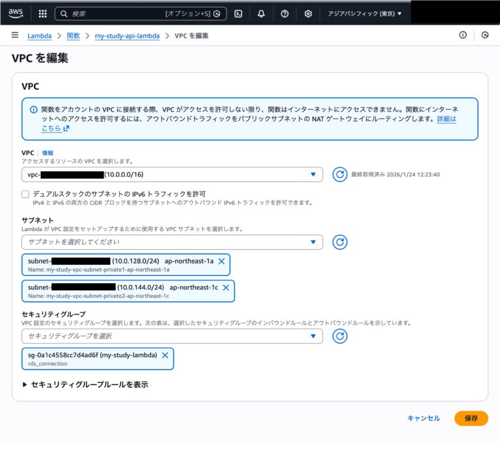Remove the my-study-lambda security group
500x449 pixels.
click(x=165, y=355)
